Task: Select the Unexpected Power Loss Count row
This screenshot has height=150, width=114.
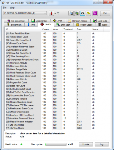Action: (57, 60)
